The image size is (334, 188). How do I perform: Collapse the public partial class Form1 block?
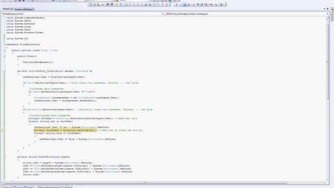(5, 51)
